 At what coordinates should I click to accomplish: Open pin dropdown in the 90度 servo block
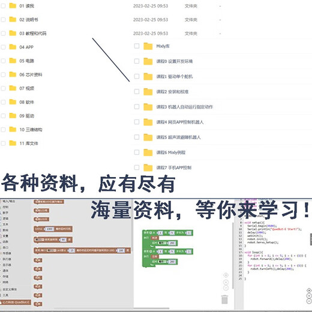(40, 239)
